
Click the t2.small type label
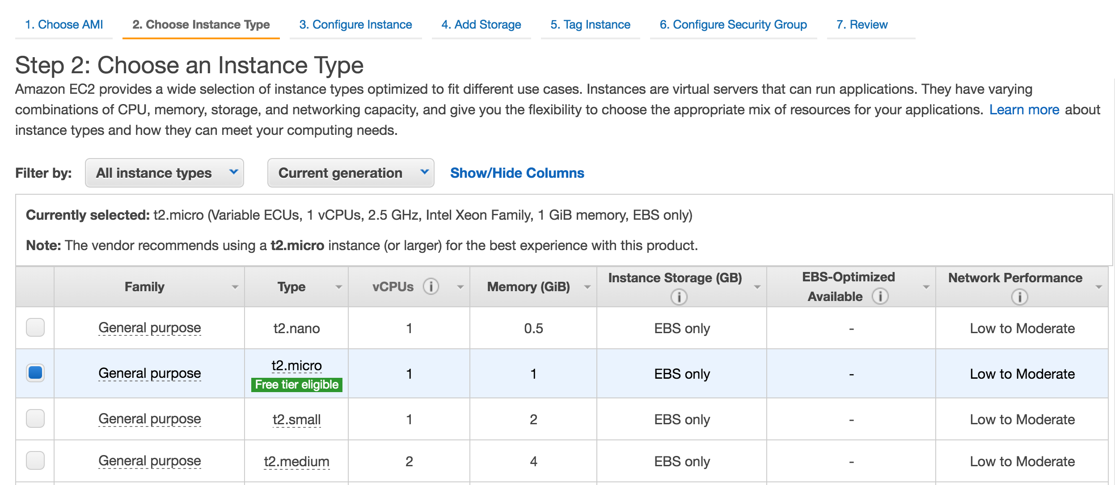[297, 420]
